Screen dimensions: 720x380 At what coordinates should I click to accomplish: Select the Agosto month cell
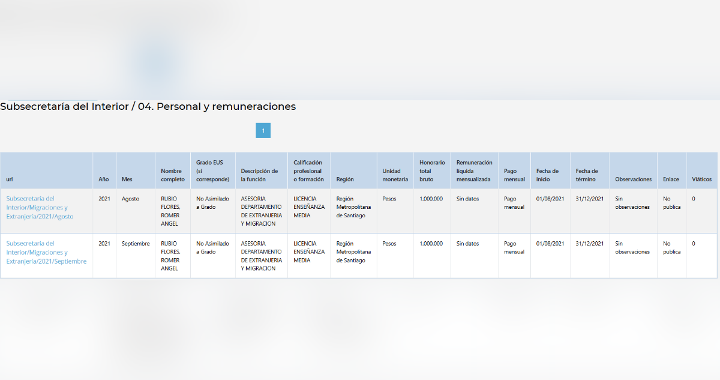coord(130,199)
